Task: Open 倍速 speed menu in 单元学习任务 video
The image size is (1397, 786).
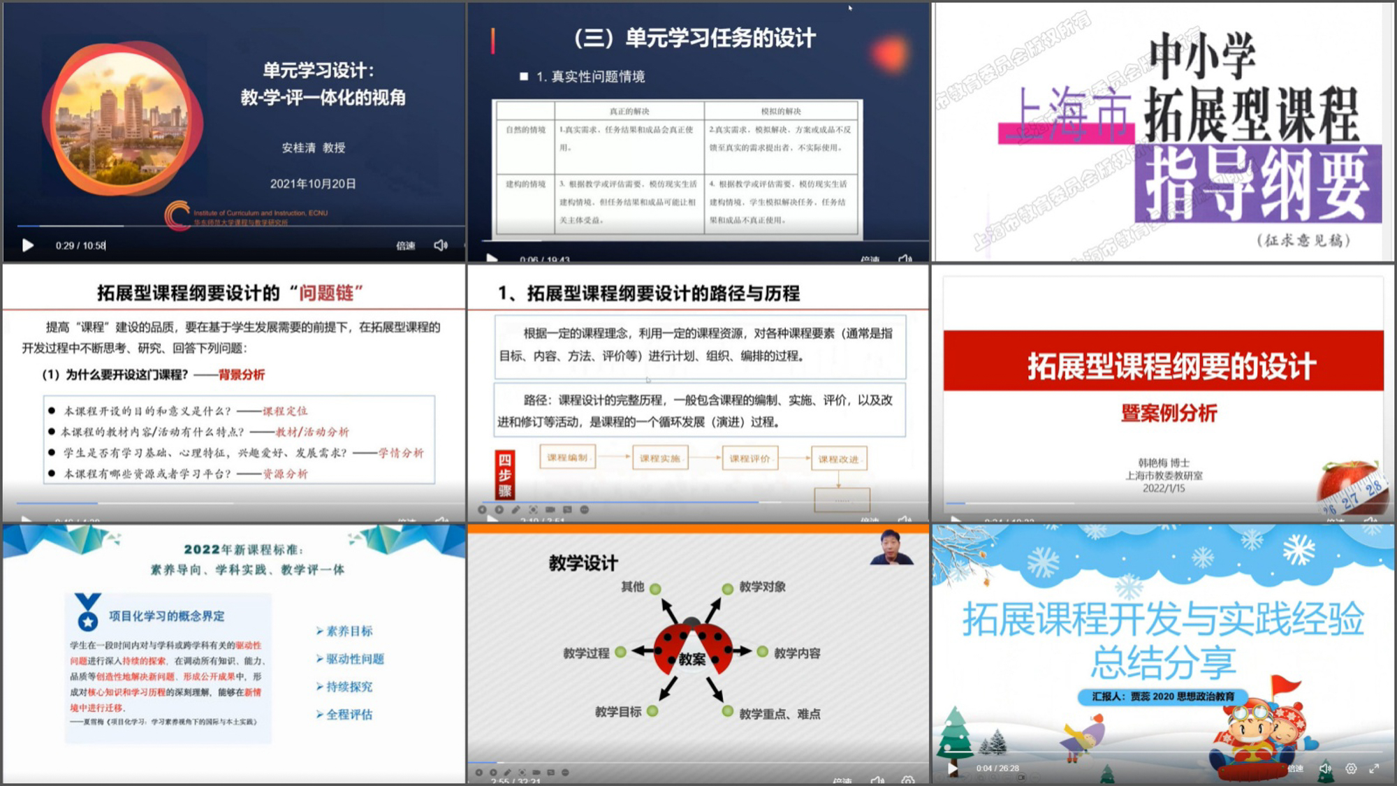Action: [870, 259]
